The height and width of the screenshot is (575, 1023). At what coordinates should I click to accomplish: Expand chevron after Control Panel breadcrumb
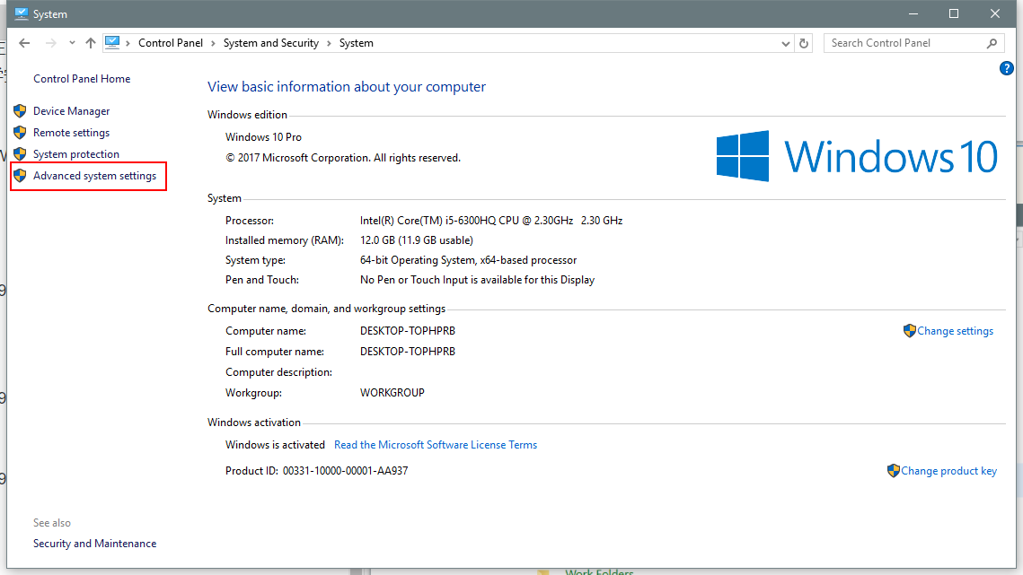(213, 43)
